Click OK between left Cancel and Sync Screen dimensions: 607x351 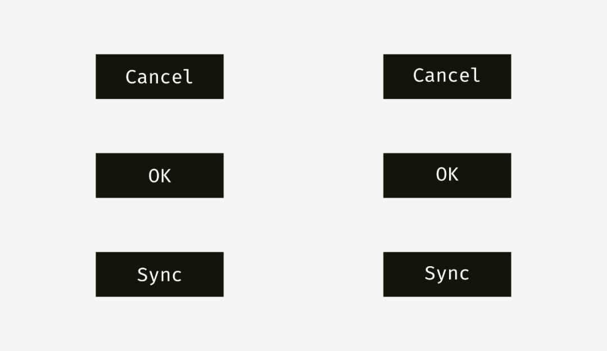click(160, 176)
